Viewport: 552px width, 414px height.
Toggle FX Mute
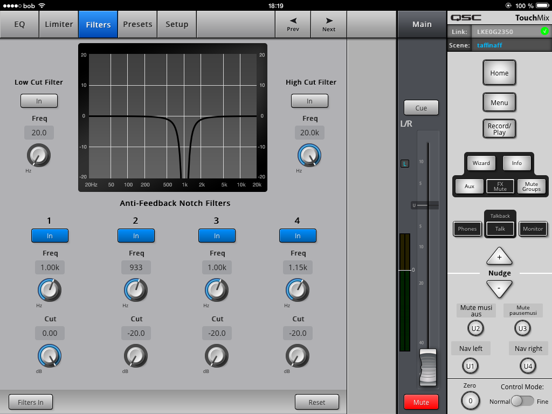click(x=500, y=186)
